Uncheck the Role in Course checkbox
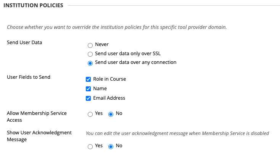The width and height of the screenshot is (280, 156). (88, 79)
